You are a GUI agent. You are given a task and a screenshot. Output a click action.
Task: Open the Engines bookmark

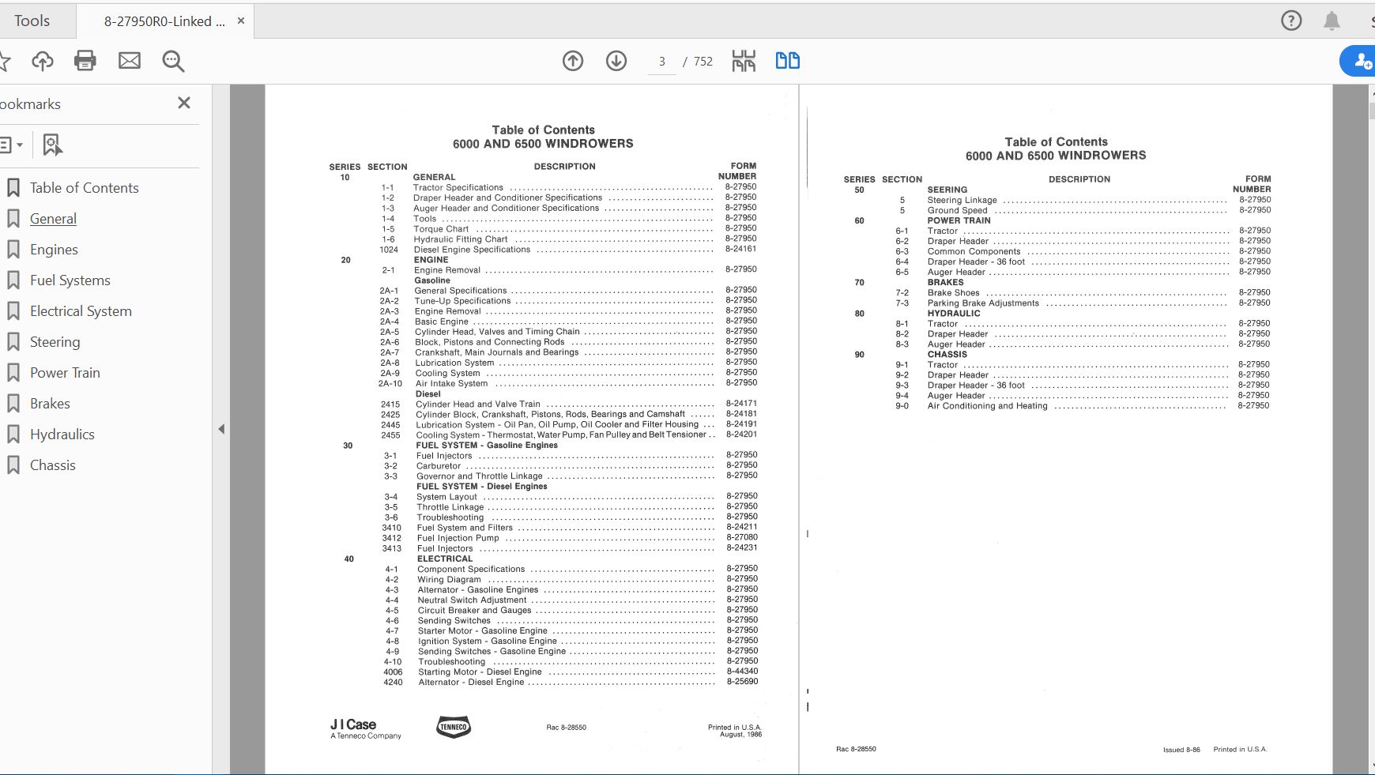click(x=54, y=250)
